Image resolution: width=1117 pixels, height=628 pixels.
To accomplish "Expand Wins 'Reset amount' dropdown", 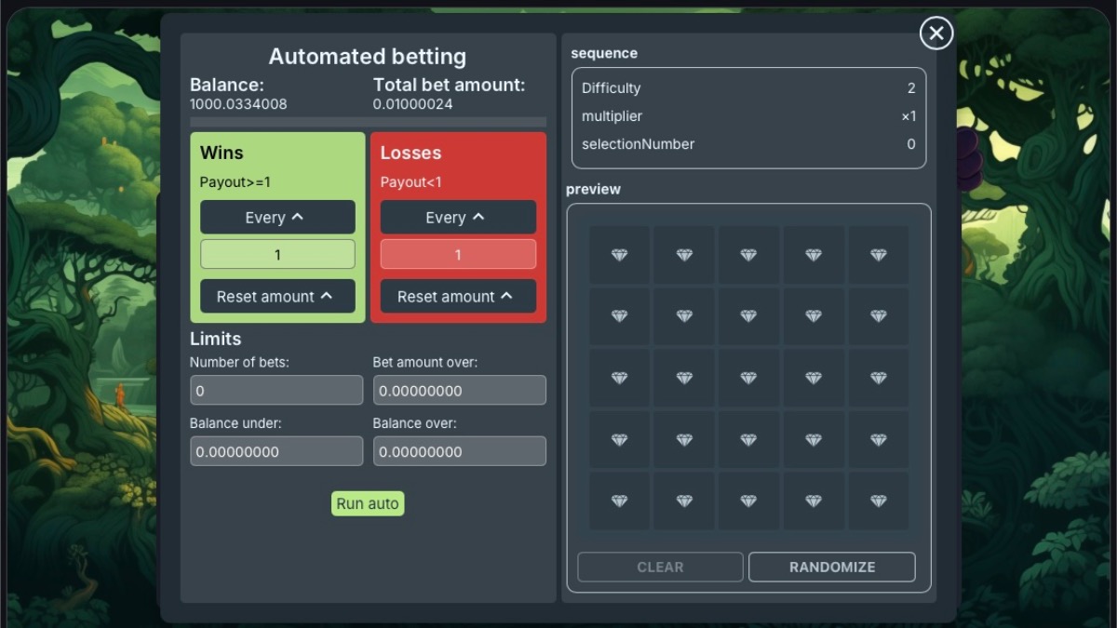I will (277, 296).
